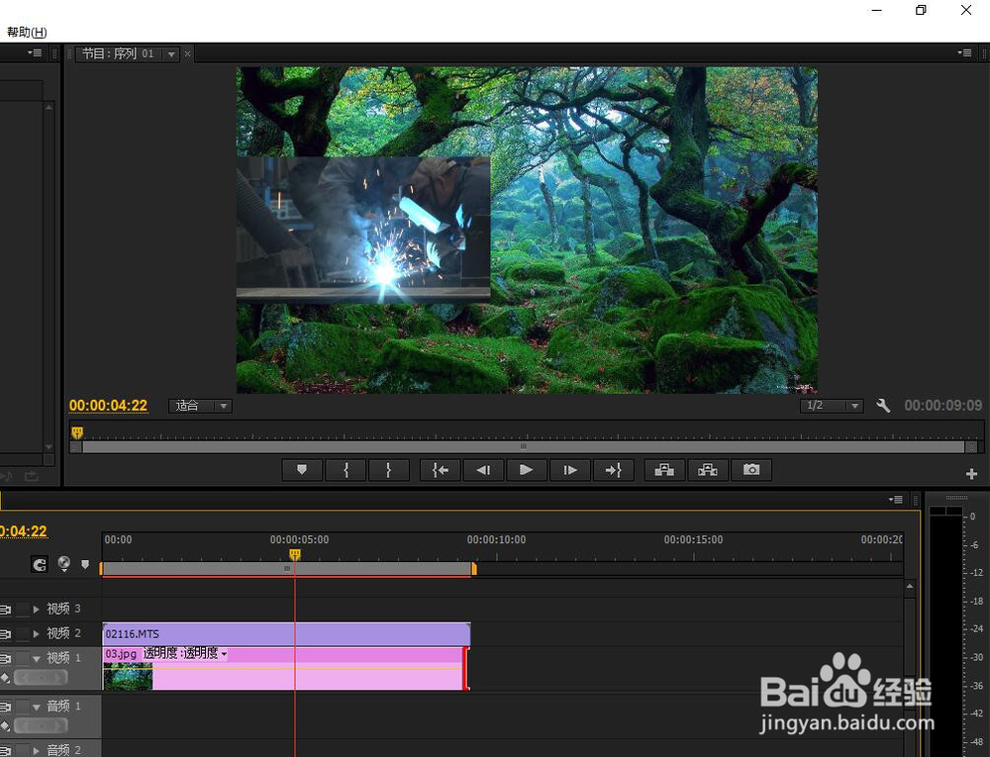The width and height of the screenshot is (990, 757).
Task: Play the sequence in program monitor
Action: [526, 470]
